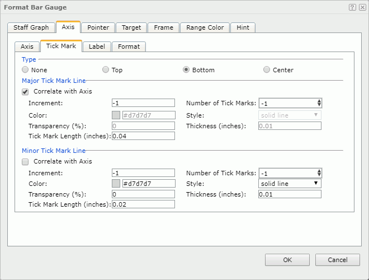
Task: Open the minor tick Style dropdown
Action: coord(290,183)
